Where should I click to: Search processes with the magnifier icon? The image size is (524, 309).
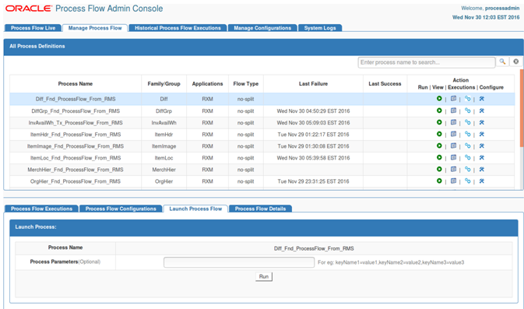click(502, 61)
